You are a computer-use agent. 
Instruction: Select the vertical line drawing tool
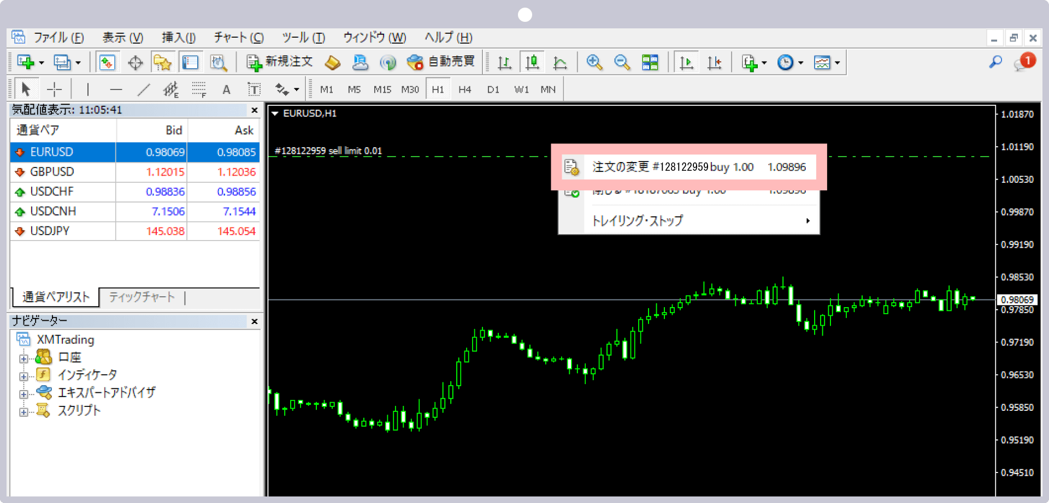coord(88,89)
